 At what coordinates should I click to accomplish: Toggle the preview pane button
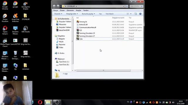(x=135, y=14)
